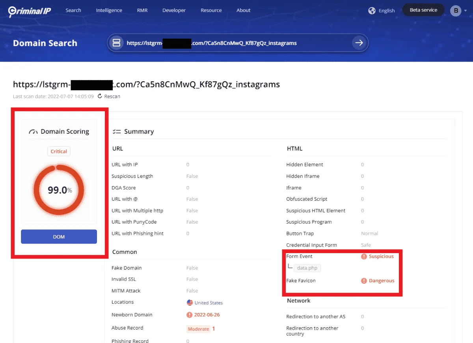Click the United States location link
Viewport: 473px width, 343px height.
(209, 303)
